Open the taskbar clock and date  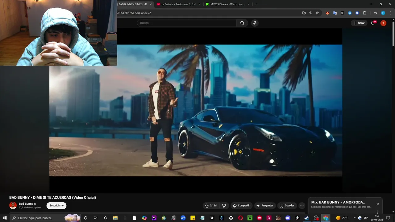point(376,218)
